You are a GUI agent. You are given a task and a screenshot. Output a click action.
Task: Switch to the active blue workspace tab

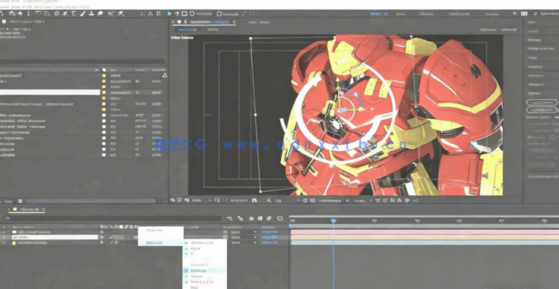pos(379,14)
